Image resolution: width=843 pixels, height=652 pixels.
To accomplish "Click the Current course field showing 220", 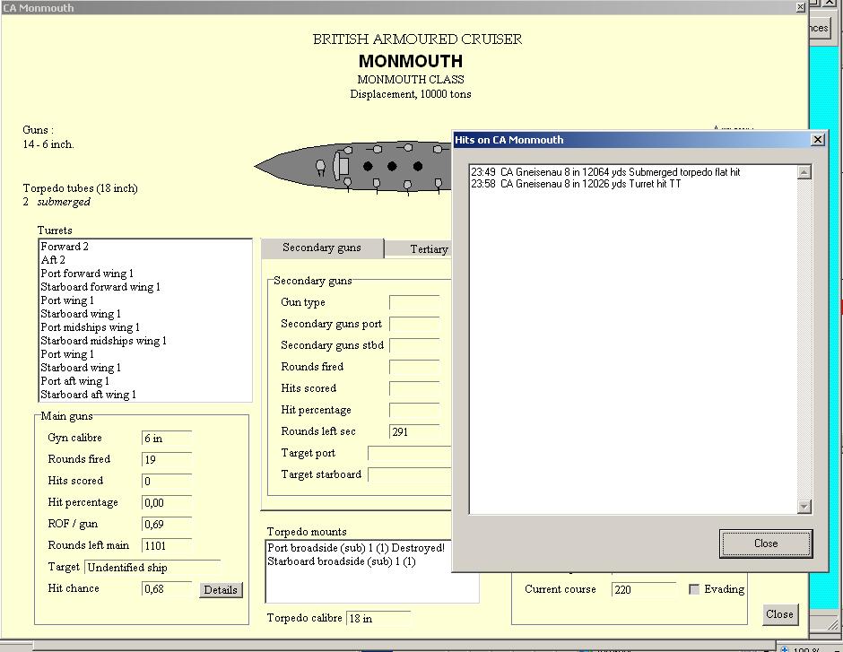I will (644, 589).
